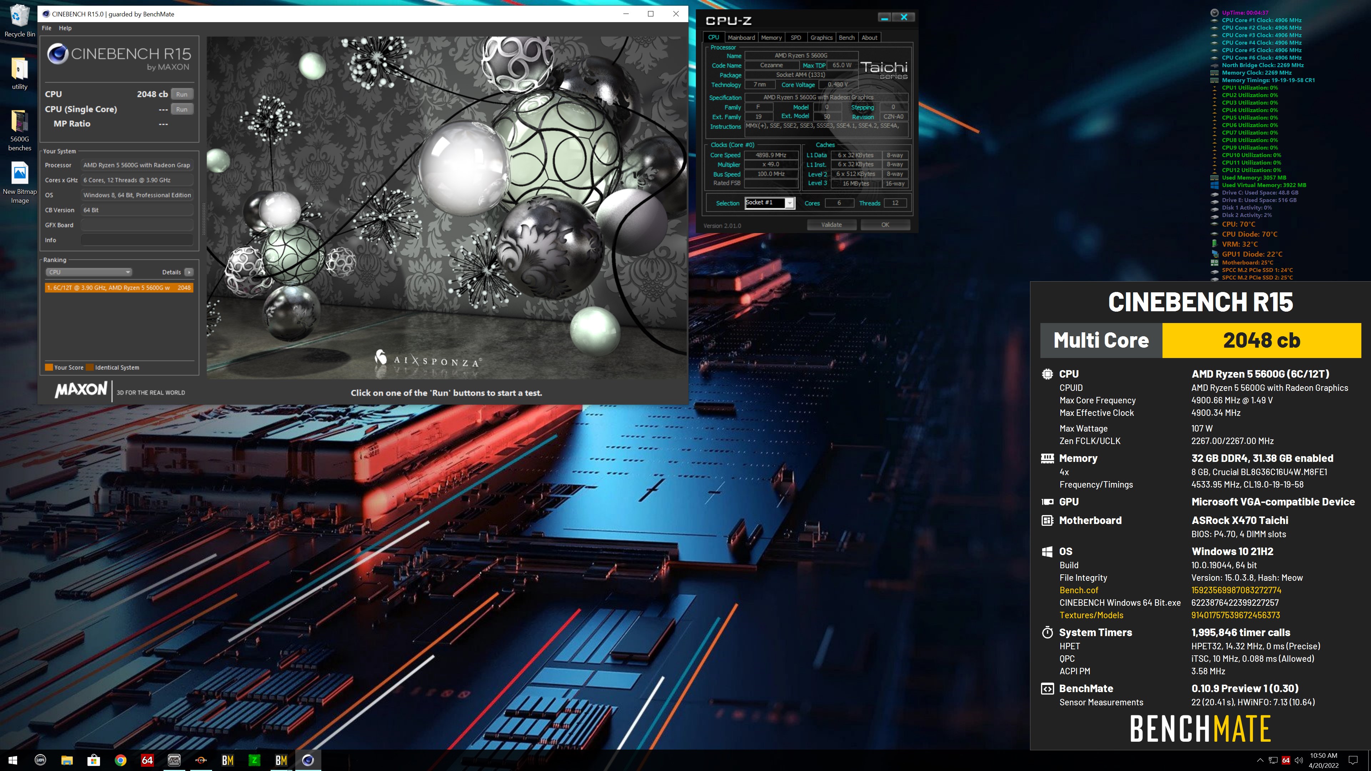Switch to the SPD tab in CPU-Z
The height and width of the screenshot is (771, 1371).
tap(796, 38)
